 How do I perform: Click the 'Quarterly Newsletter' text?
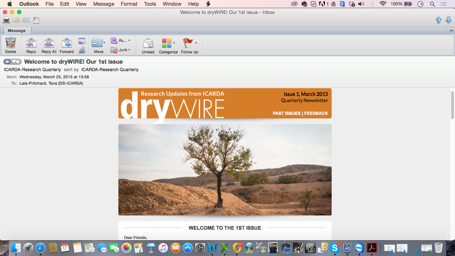pyautogui.click(x=304, y=101)
